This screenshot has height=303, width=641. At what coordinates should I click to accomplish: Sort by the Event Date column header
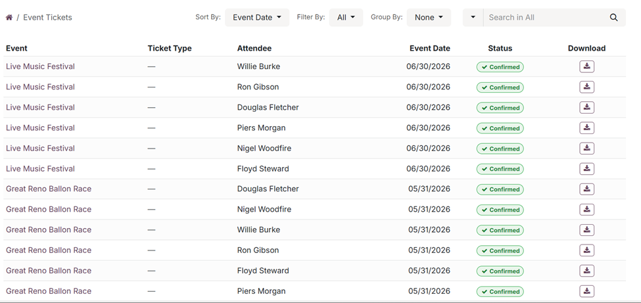(x=429, y=48)
